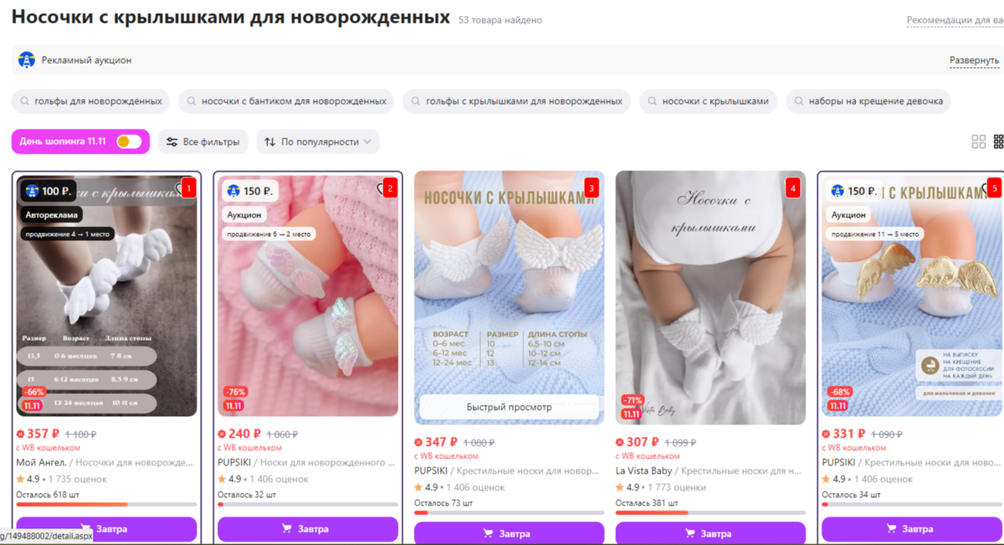Image resolution: width=1004 pixels, height=545 pixels.
Task: Click the Рекламный аукцион logo icon
Action: (27, 60)
